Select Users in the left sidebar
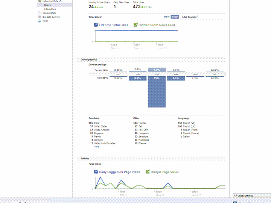271x203 pixels. tap(47, 5)
